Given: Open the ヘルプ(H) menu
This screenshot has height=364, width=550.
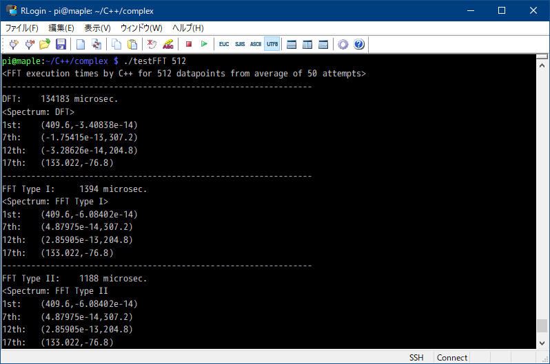Looking at the screenshot, I should (187, 28).
